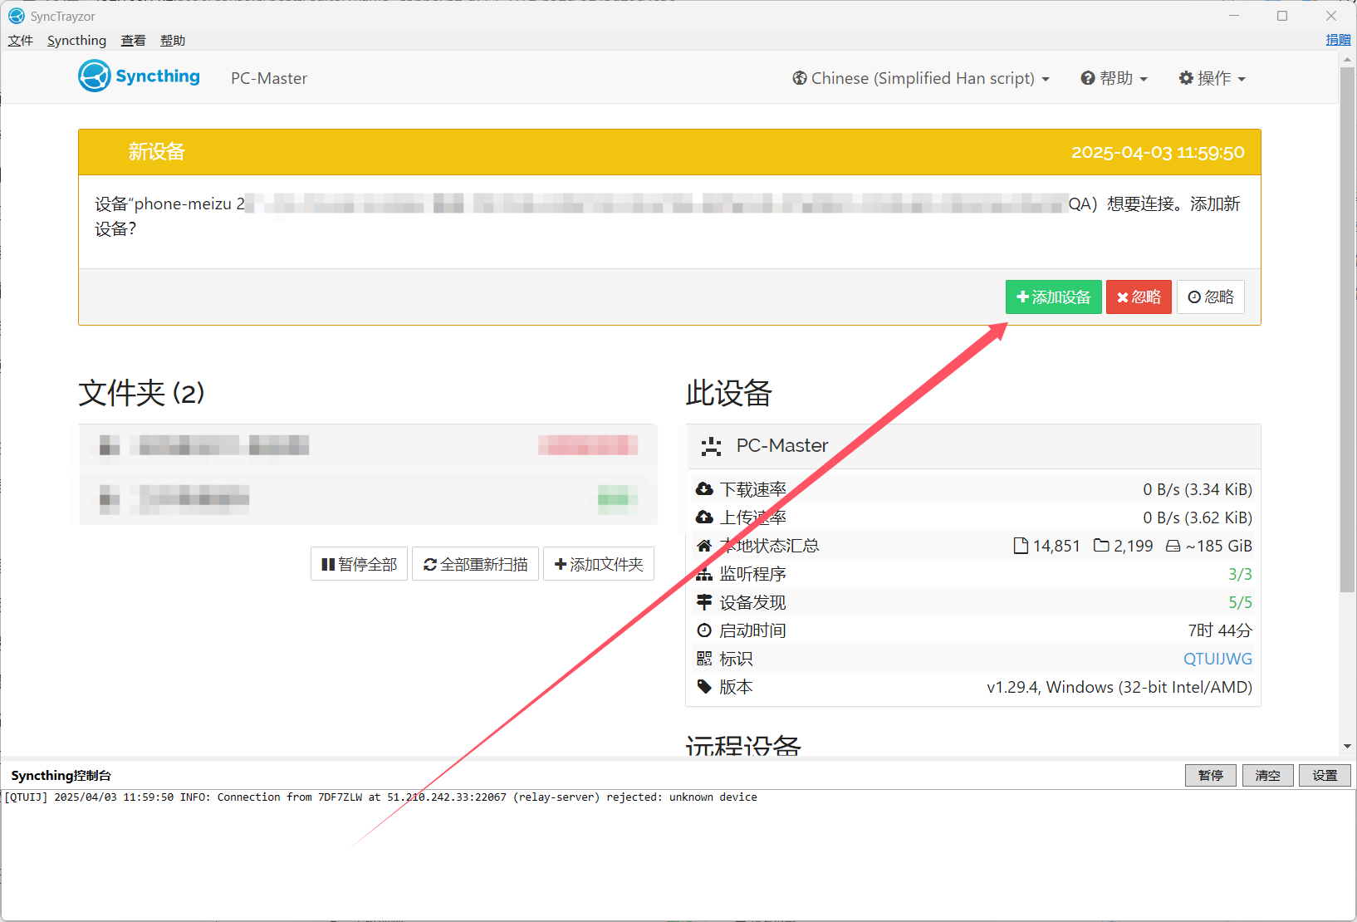Click the version text v1.29.4
1357x922 pixels.
tap(1119, 687)
